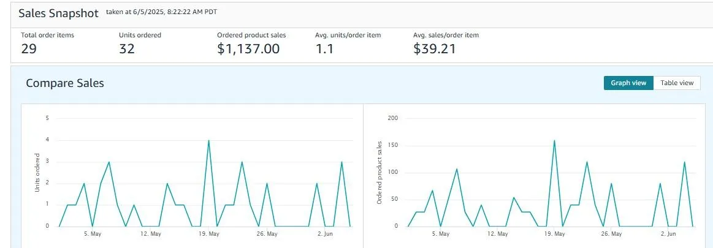This screenshot has width=713, height=248.
Task: Select the Units ordered value 32
Action: click(127, 48)
